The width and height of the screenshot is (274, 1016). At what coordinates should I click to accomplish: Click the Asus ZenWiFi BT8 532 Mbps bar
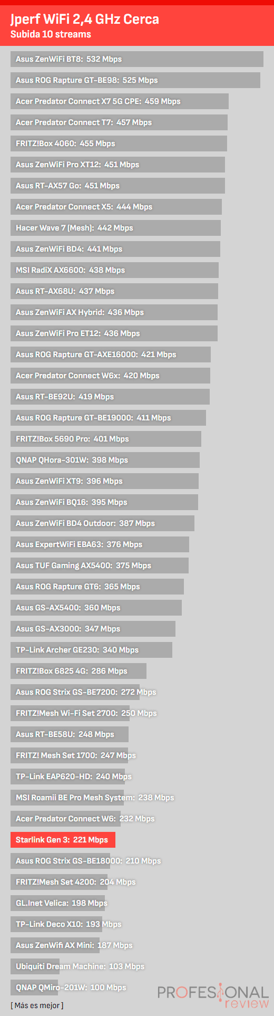(137, 59)
